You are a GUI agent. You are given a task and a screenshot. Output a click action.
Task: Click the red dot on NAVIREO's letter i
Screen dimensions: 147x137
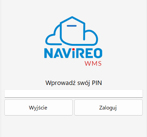tap(73, 49)
